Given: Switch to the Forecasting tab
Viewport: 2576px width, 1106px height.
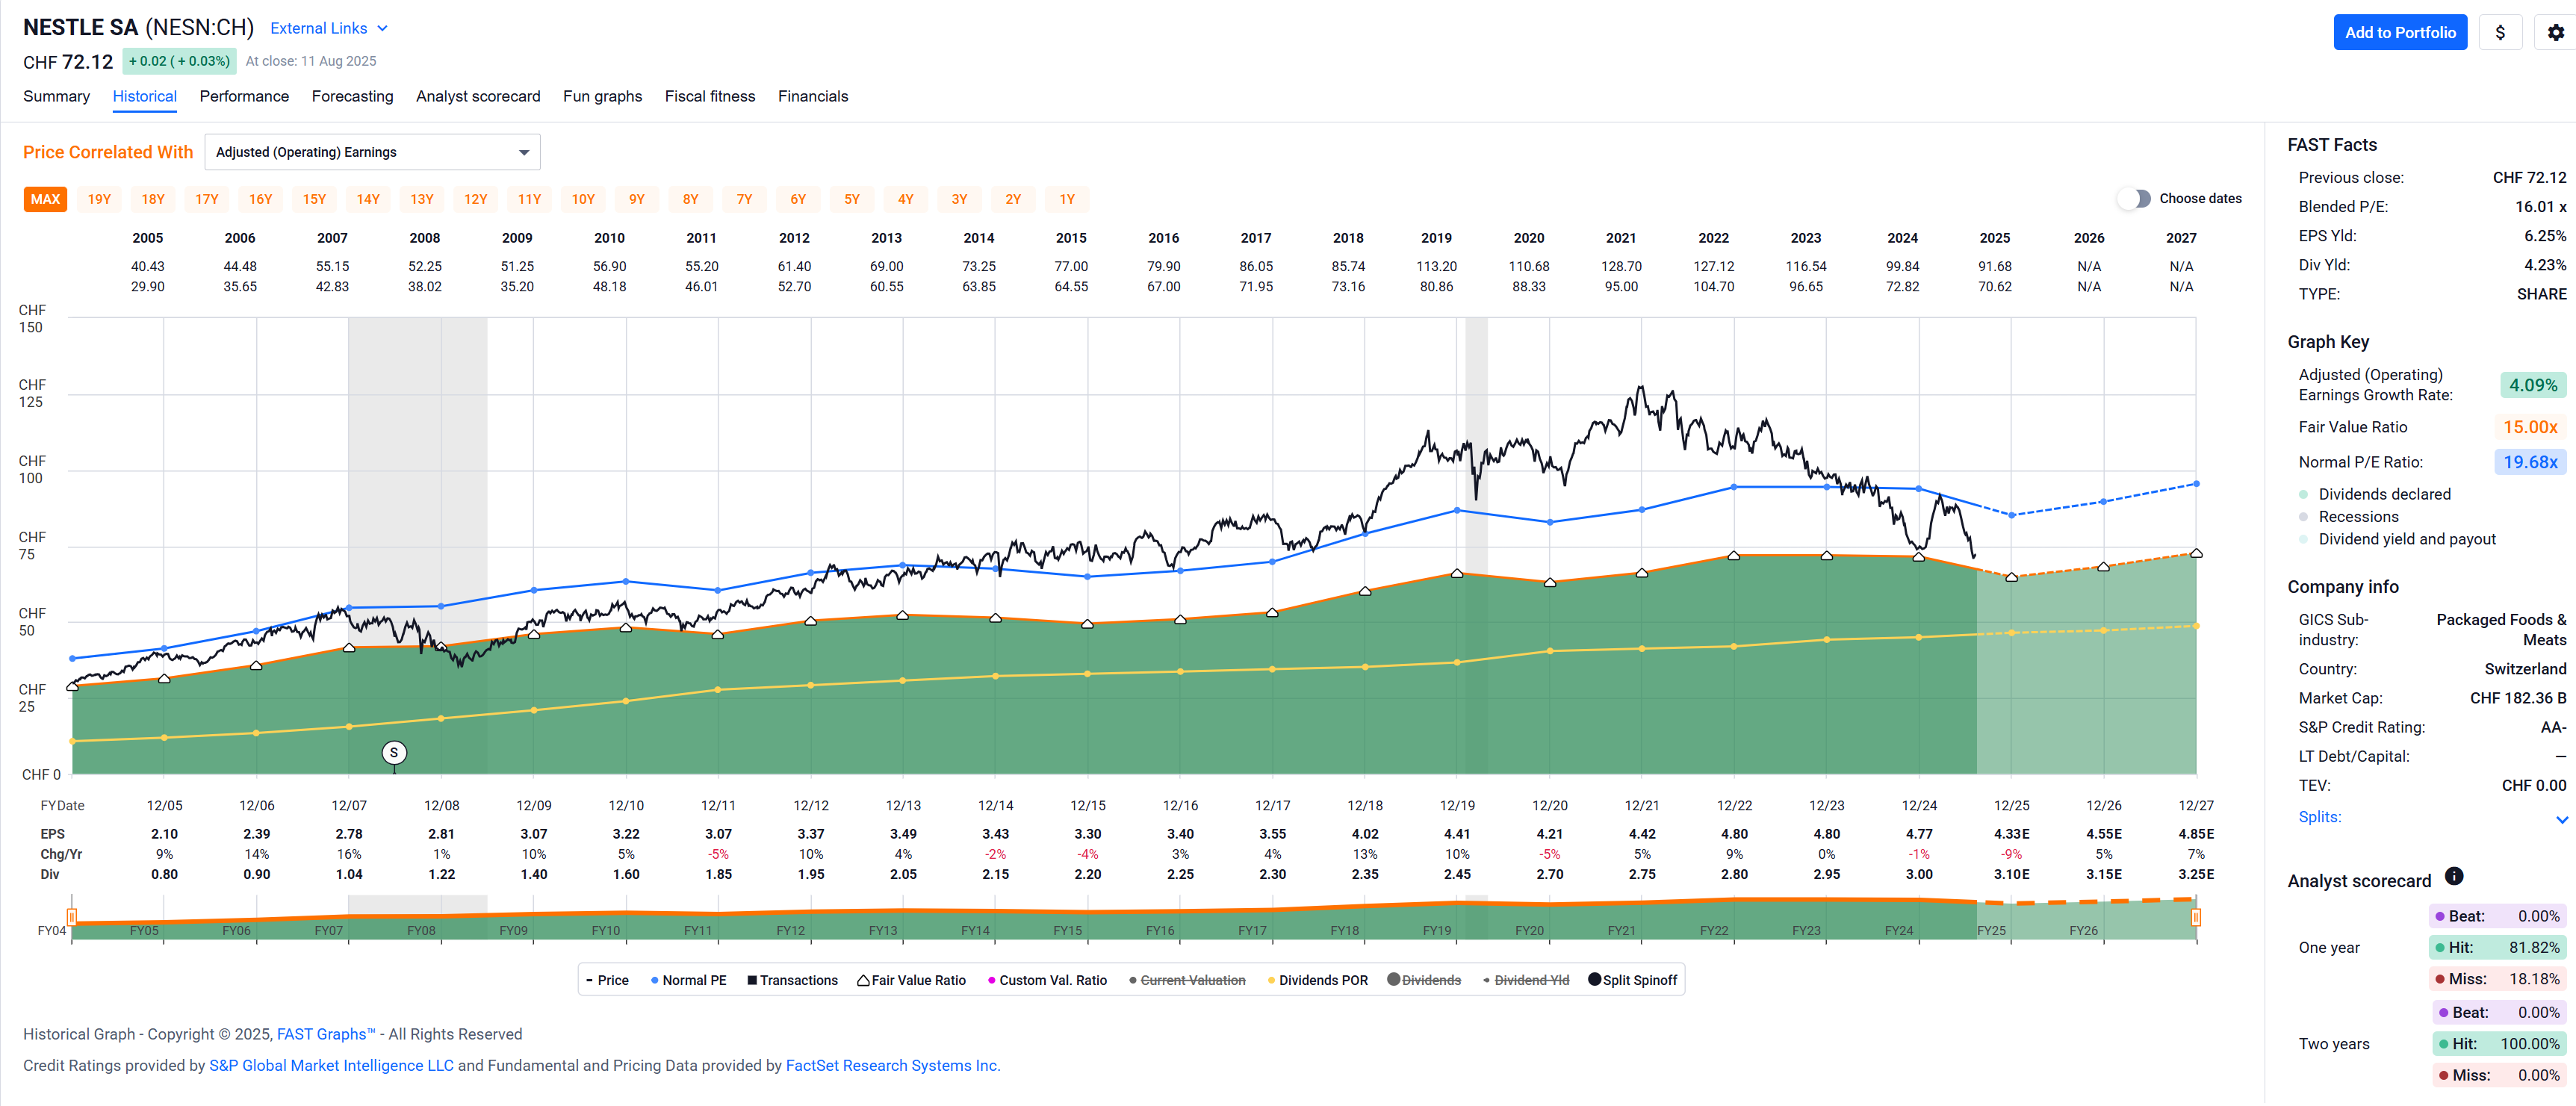Looking at the screenshot, I should coord(352,97).
